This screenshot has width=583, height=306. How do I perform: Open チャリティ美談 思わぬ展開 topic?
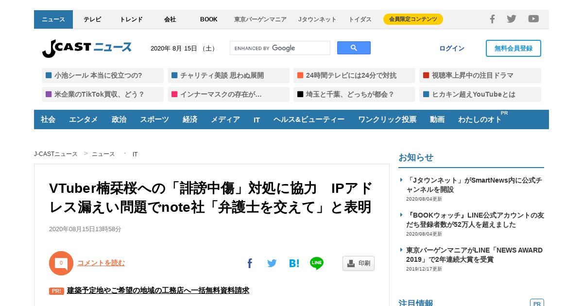(x=228, y=75)
